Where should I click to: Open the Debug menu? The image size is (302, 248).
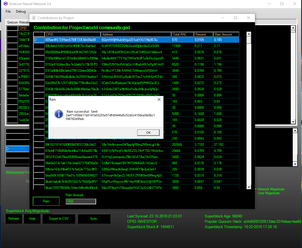[x=21, y=11]
